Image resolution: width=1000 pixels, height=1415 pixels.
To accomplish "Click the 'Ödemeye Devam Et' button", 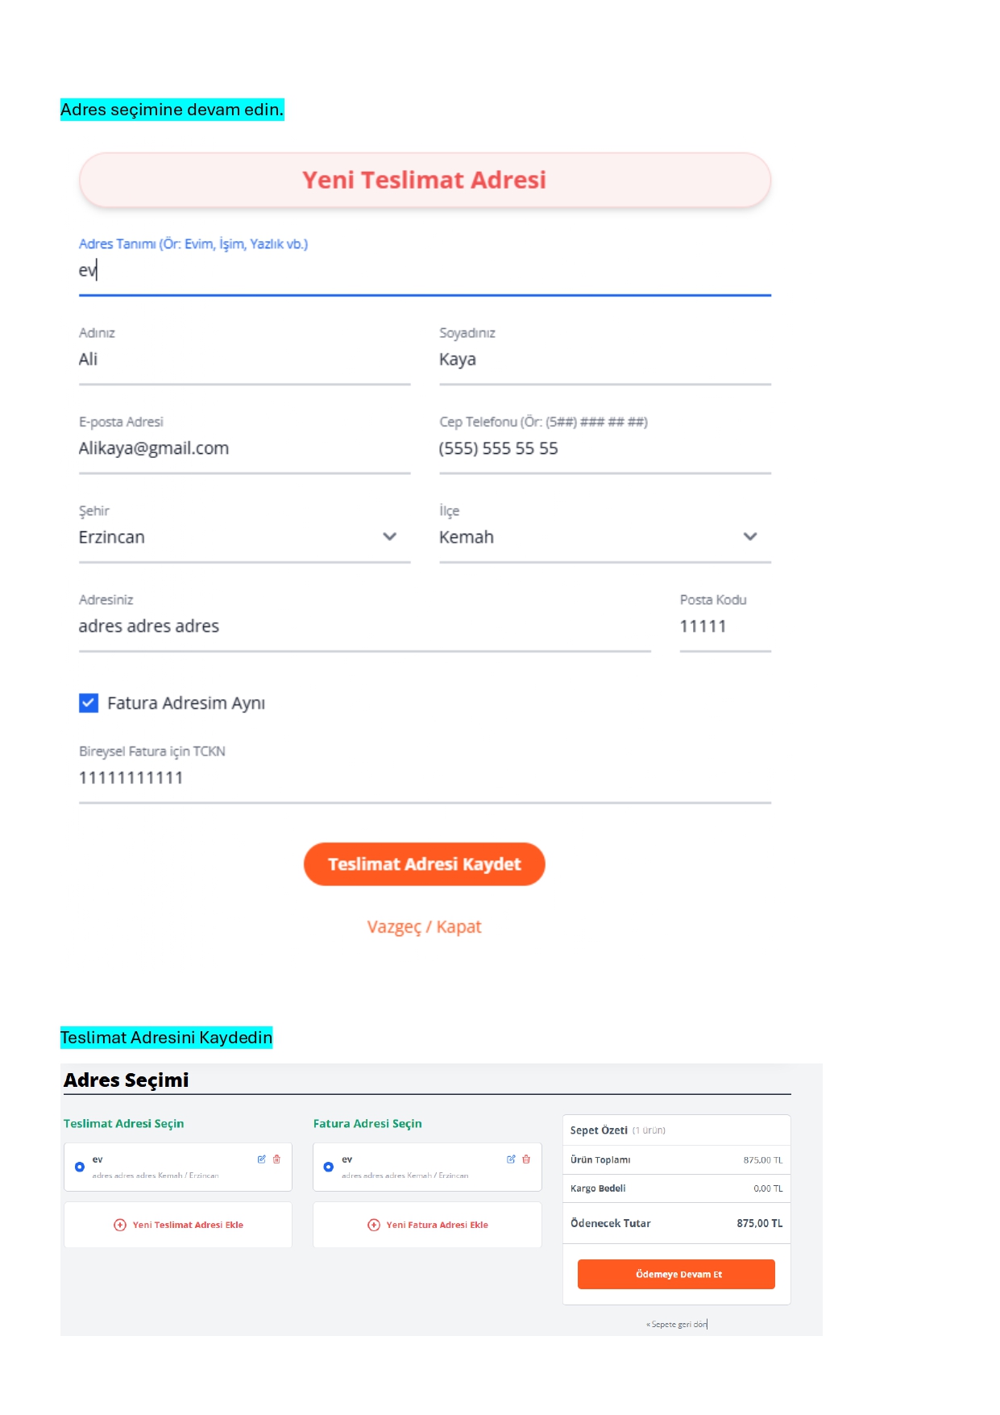I will (676, 1274).
